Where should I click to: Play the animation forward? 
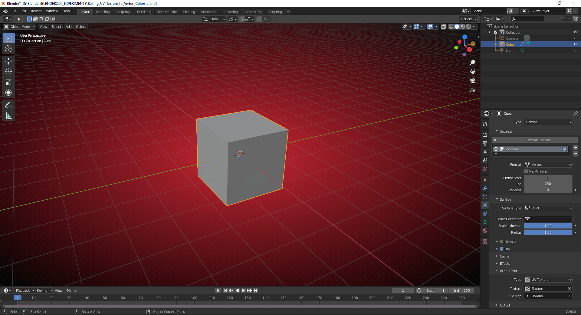[243, 290]
